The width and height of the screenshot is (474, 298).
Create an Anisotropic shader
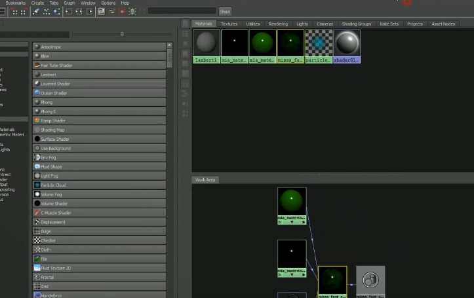(x=100, y=47)
